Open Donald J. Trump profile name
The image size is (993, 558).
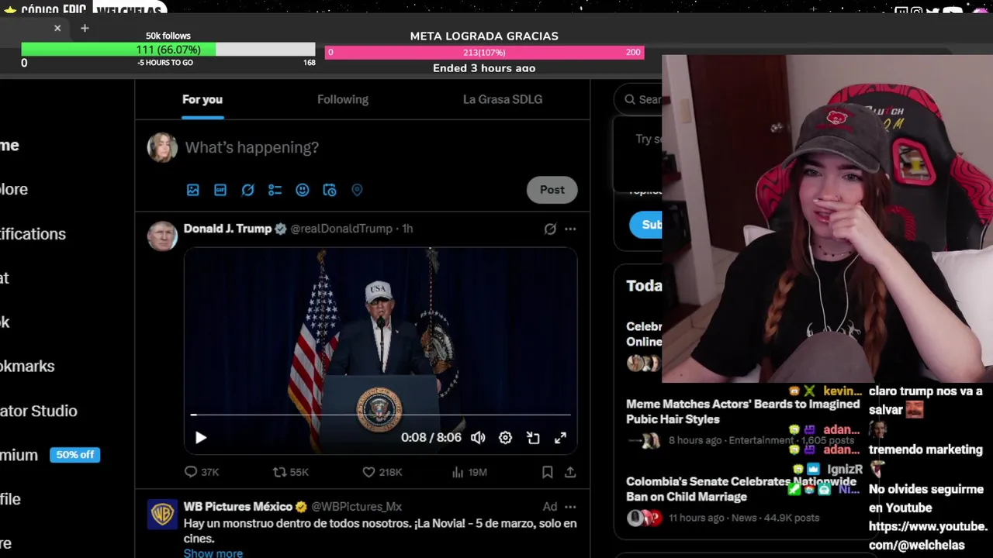(x=227, y=229)
